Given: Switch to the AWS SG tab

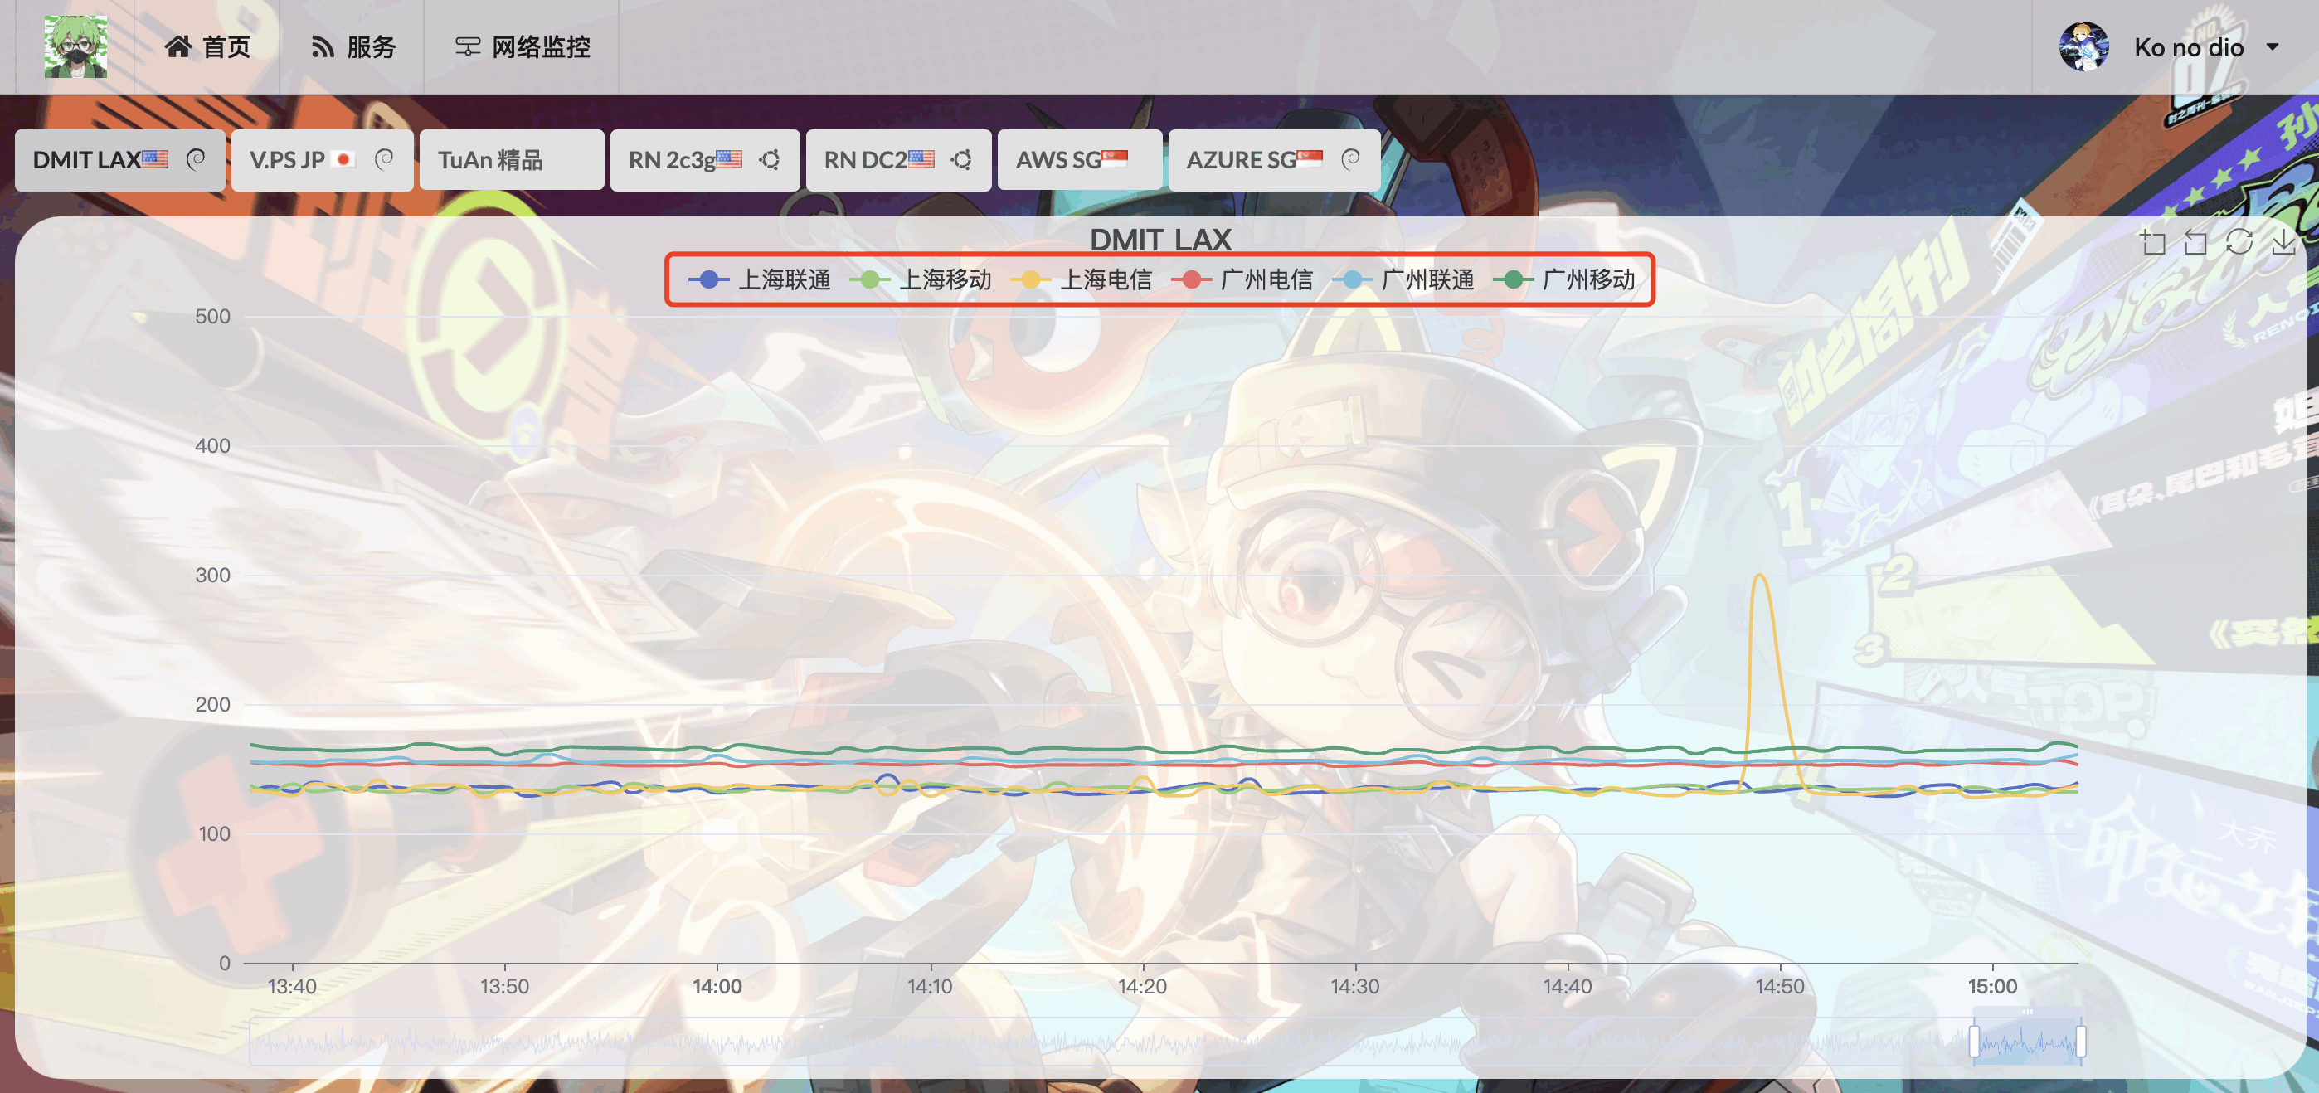Looking at the screenshot, I should point(1079,160).
